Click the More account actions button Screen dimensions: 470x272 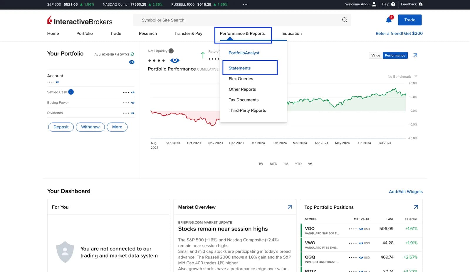coord(117,127)
